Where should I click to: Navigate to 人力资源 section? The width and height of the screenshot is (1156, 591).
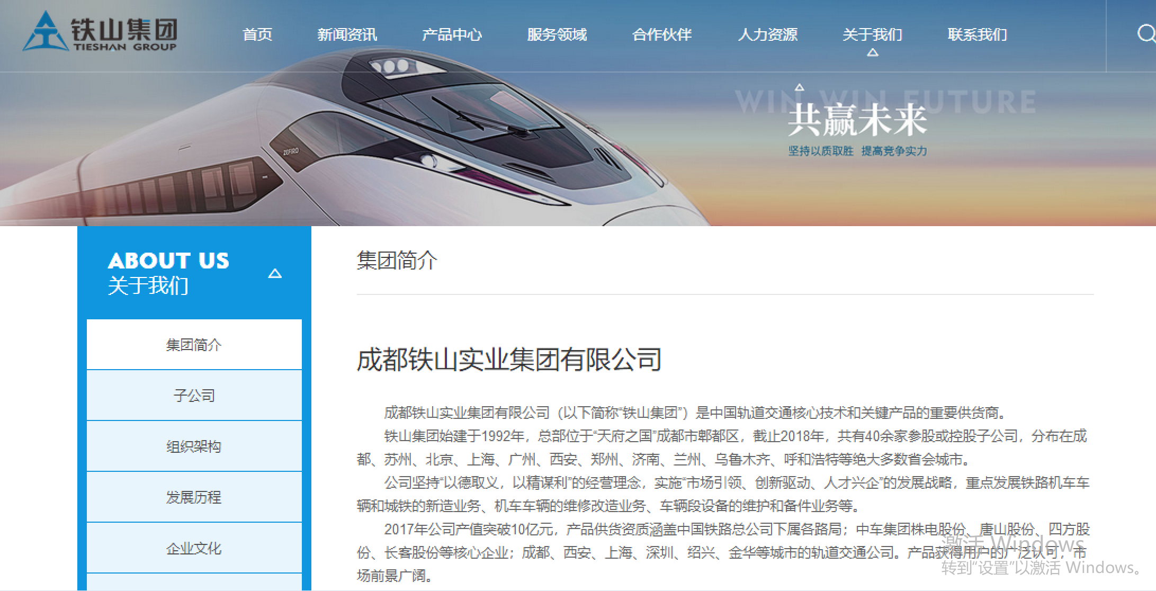[767, 35]
